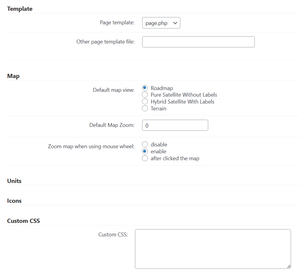Choose after clicked the map option
The image size is (300, 276).
[145, 158]
